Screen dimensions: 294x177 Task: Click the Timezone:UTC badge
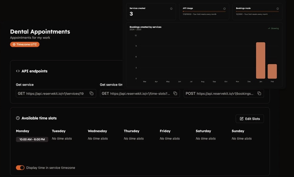pyautogui.click(x=25, y=45)
